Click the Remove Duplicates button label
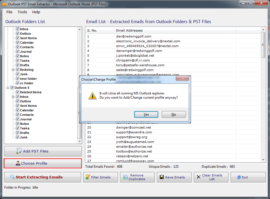This screenshot has width=270, height=199. (137, 177)
